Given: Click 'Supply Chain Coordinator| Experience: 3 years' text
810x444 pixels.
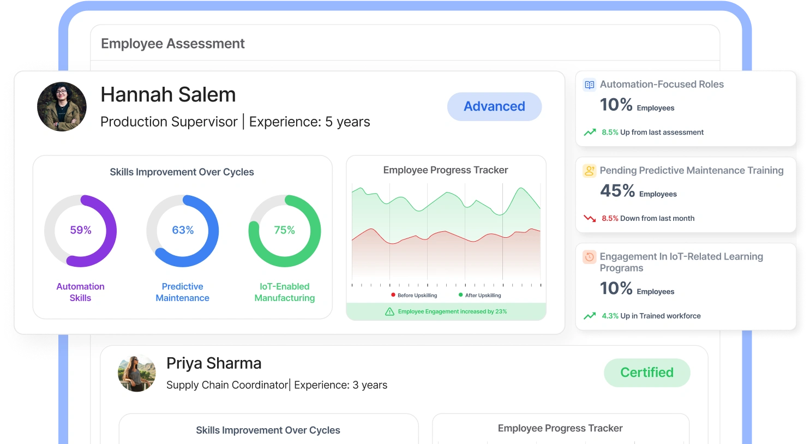Looking at the screenshot, I should click(x=277, y=385).
